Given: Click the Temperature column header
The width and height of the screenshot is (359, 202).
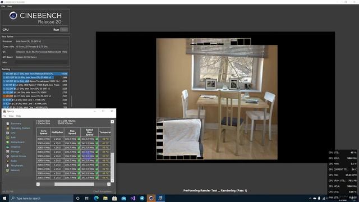Looking at the screenshot, I should coord(105,132).
